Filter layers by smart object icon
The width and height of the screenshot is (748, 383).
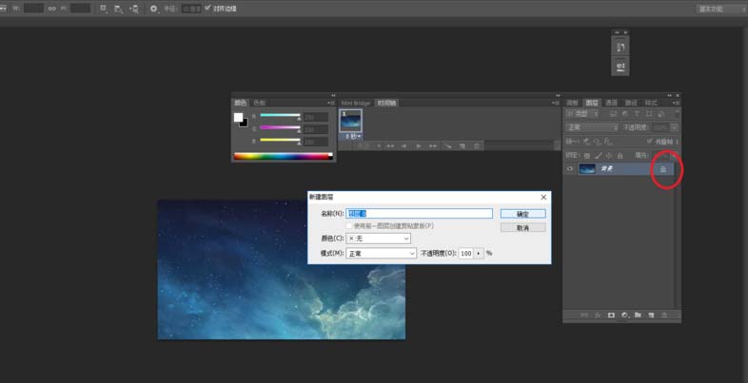click(660, 114)
